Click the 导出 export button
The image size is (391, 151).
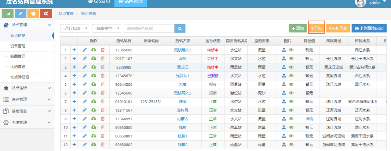316,28
